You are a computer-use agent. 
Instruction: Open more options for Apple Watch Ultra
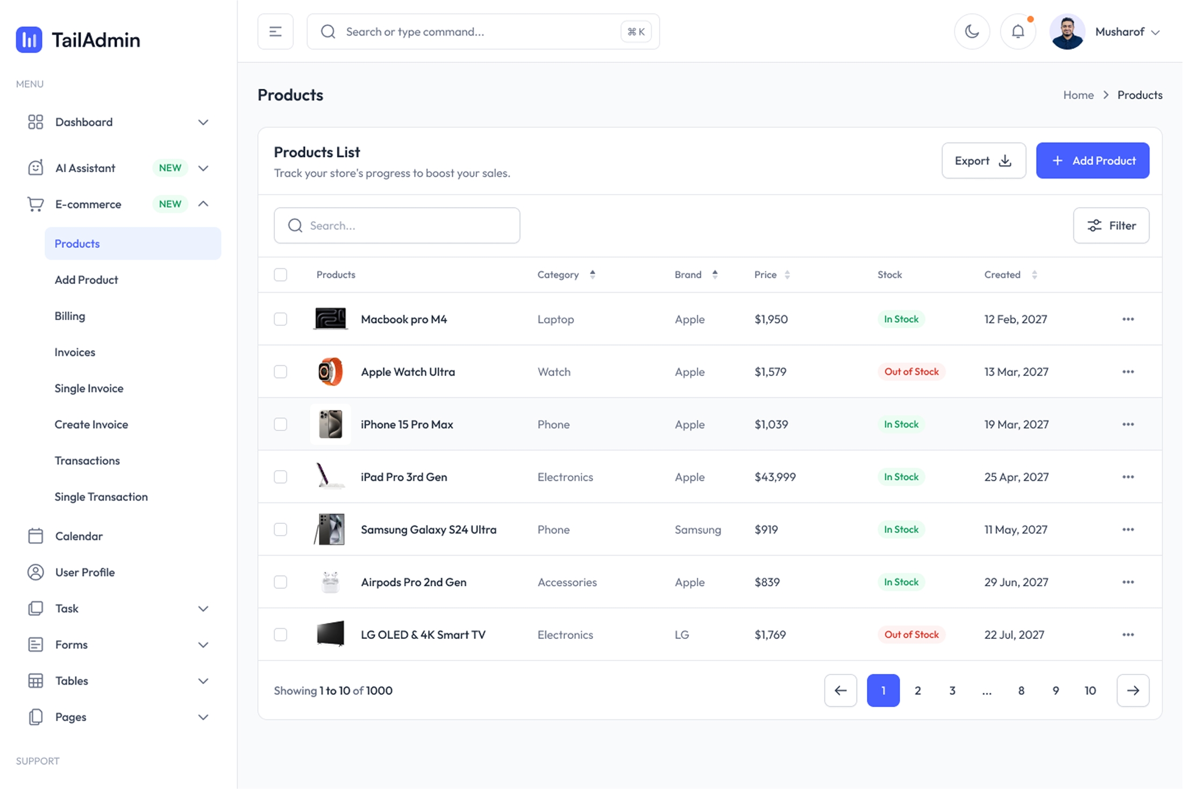click(1128, 372)
